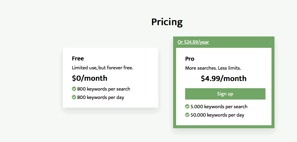Click More searches. Less limits. text
This screenshot has height=142, width=297.
213,68
